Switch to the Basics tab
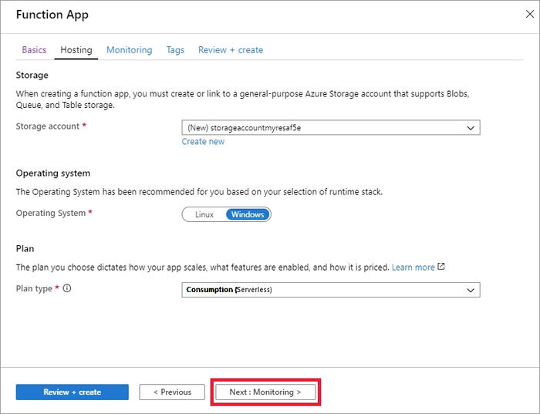540x414 pixels. tap(34, 50)
